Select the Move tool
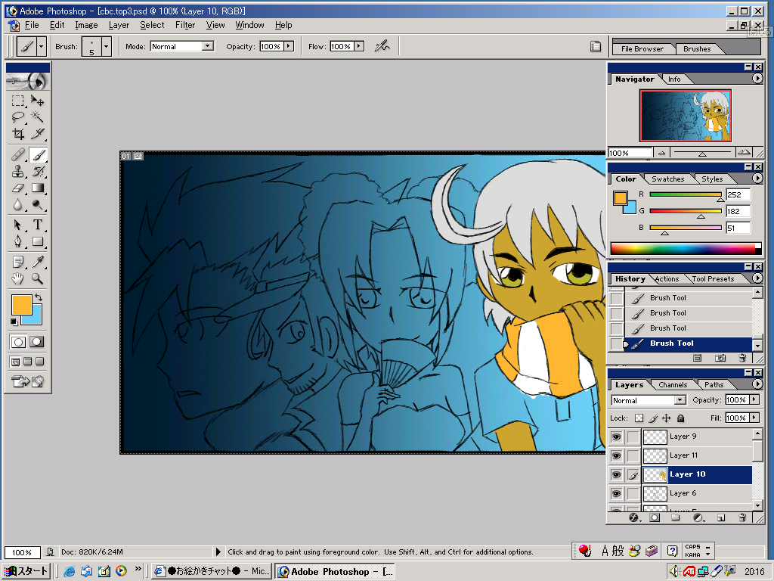This screenshot has width=774, height=581. (x=38, y=101)
